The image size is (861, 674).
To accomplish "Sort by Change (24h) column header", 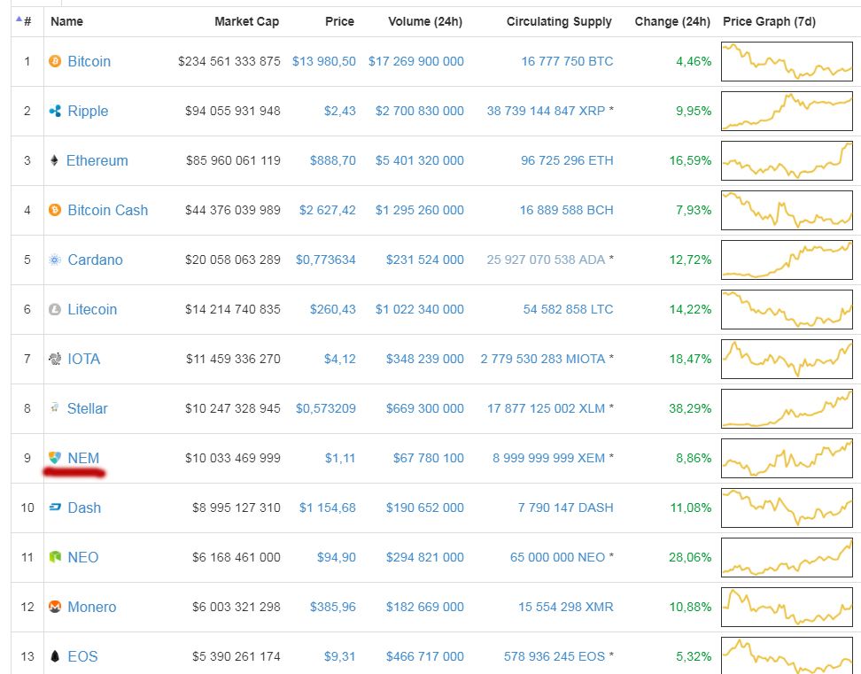I will click(x=672, y=21).
